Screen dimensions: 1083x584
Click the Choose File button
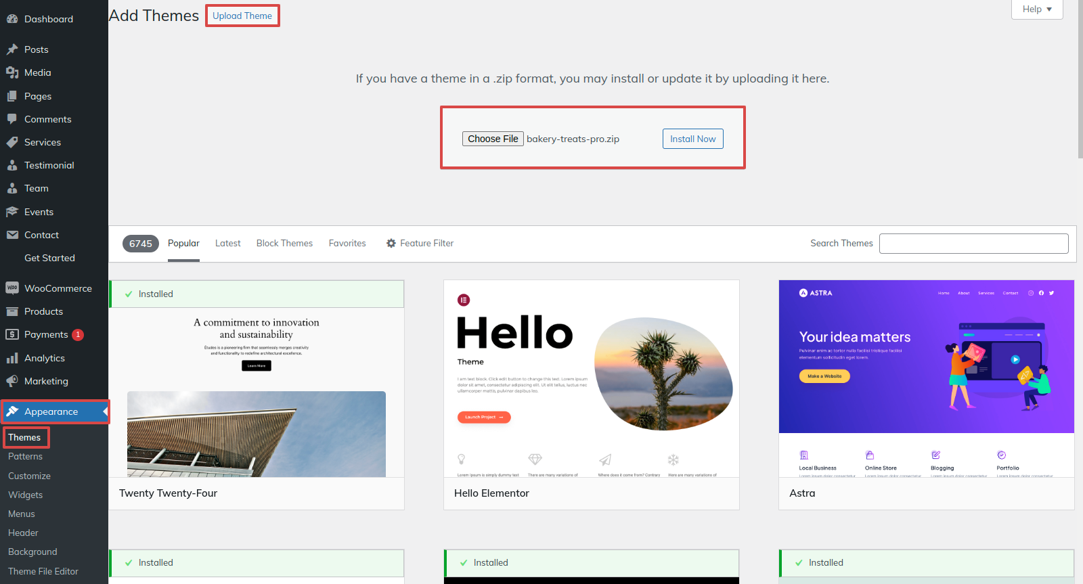click(x=493, y=139)
